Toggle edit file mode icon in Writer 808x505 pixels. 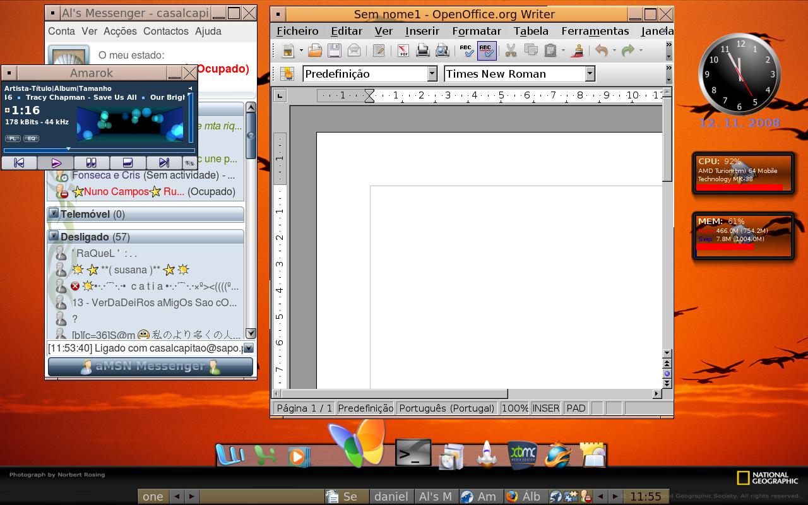click(x=379, y=50)
